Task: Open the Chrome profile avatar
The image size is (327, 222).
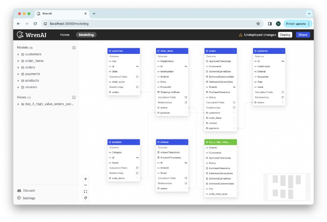Action: click(x=278, y=24)
